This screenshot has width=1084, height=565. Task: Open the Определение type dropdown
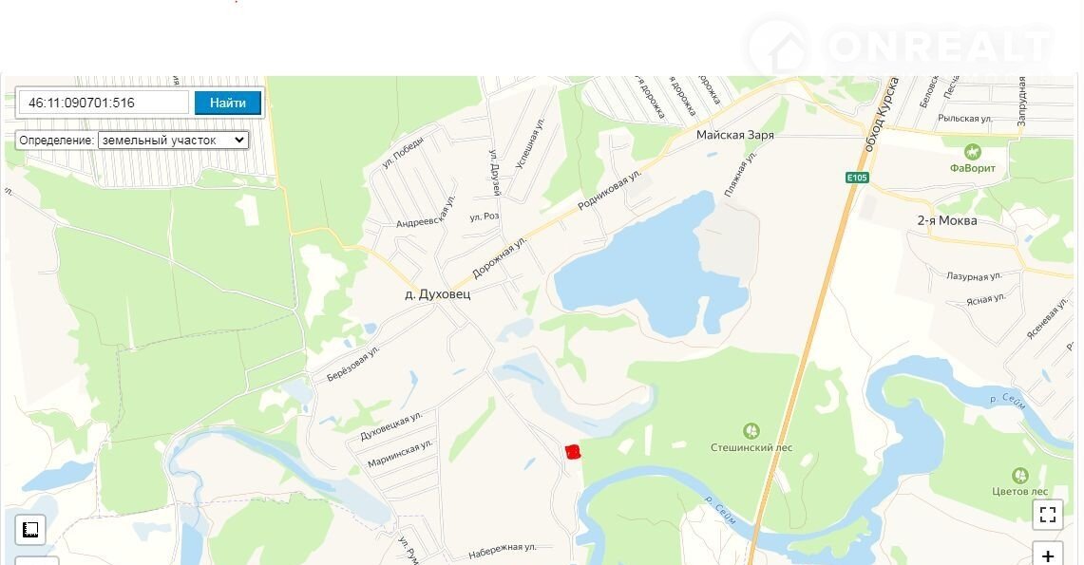[173, 141]
